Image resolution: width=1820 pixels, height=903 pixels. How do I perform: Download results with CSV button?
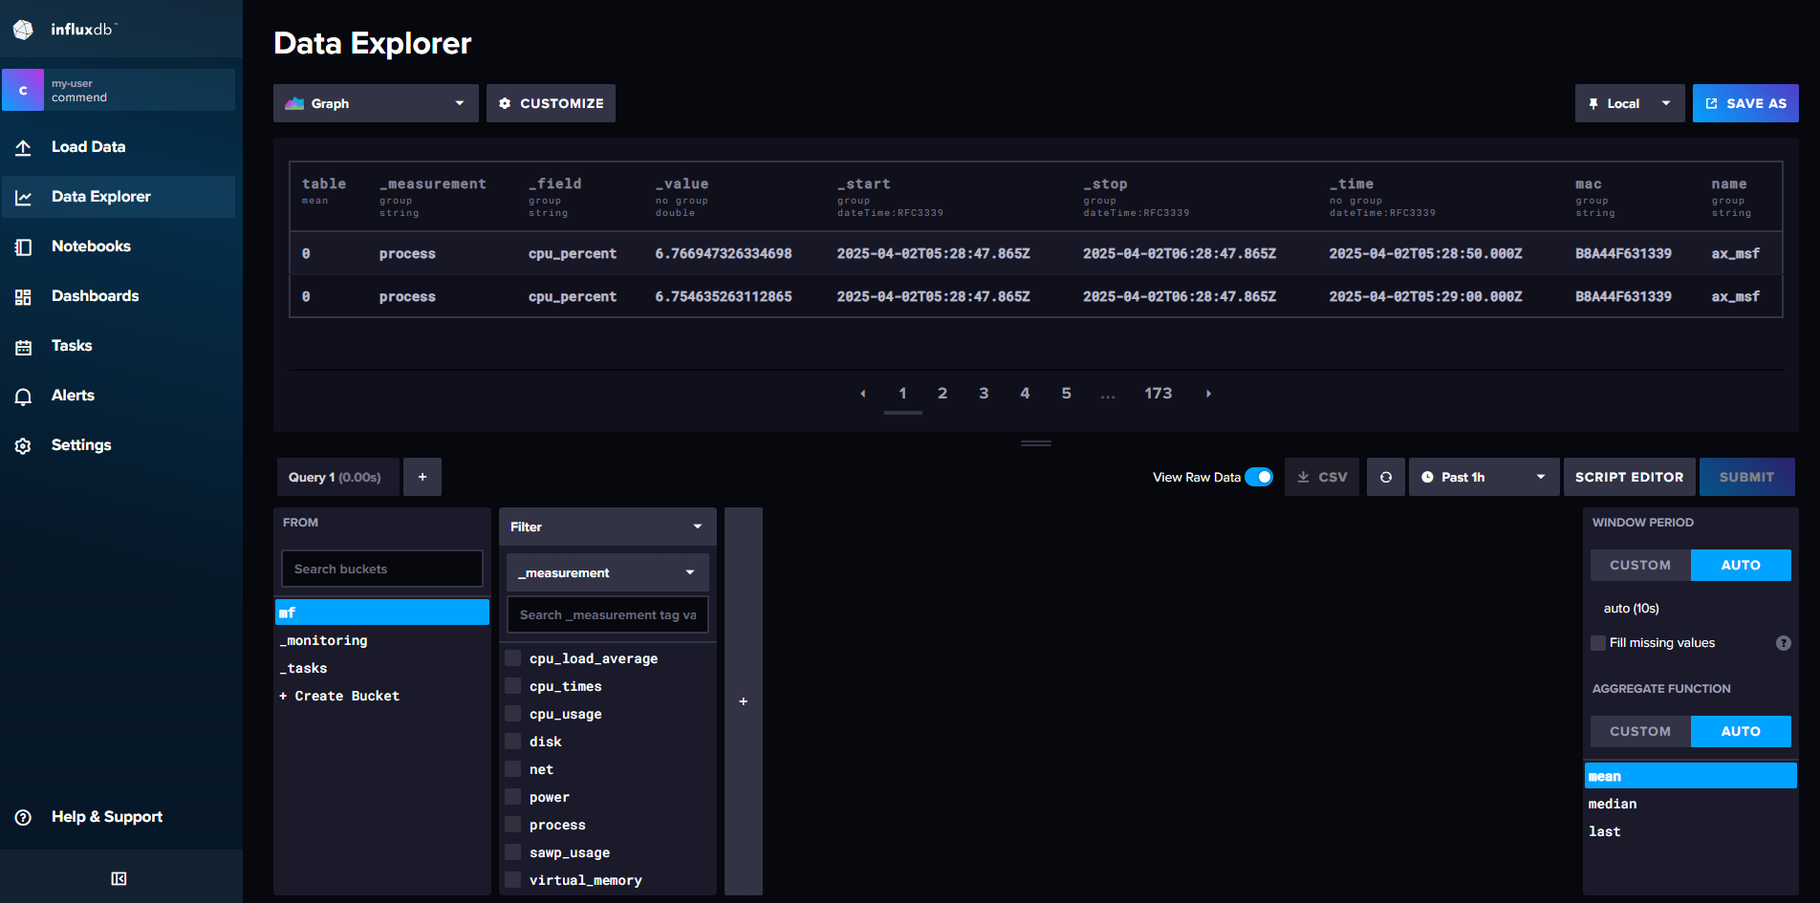point(1322,477)
